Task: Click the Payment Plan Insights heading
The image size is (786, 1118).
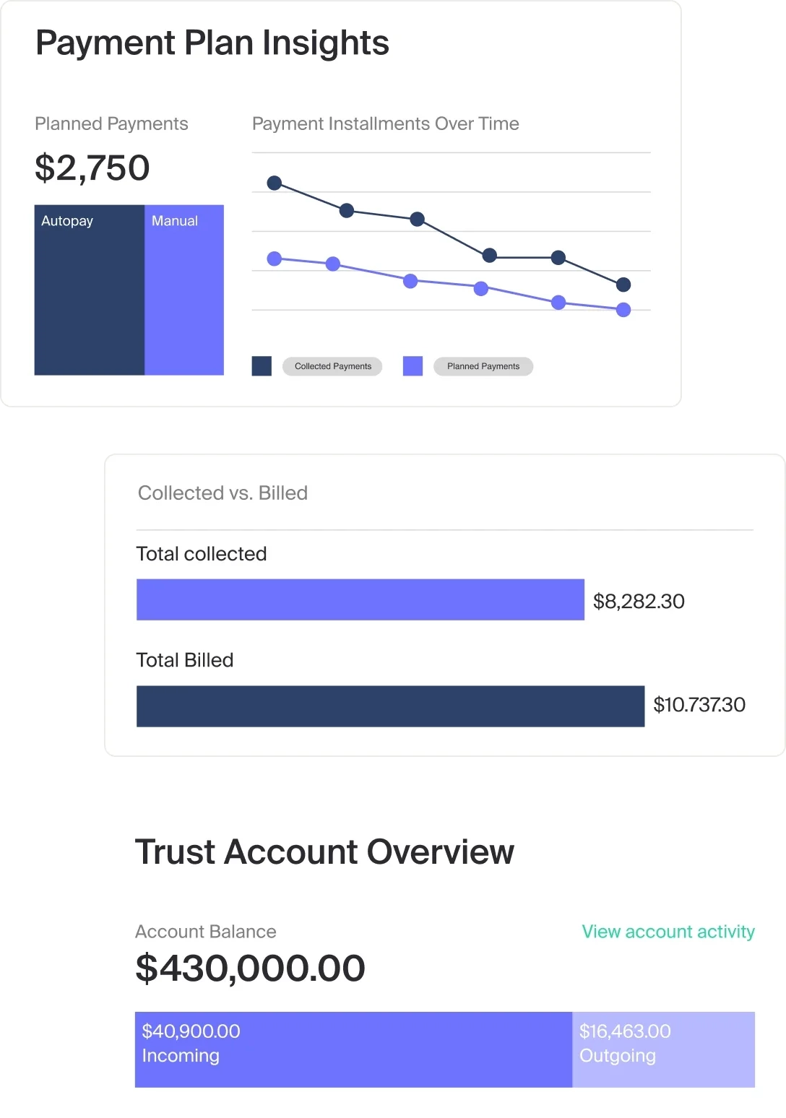Action: coord(212,43)
